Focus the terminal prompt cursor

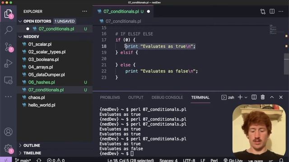coord(132,153)
